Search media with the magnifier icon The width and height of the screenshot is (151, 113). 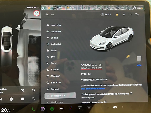pos(33,99)
